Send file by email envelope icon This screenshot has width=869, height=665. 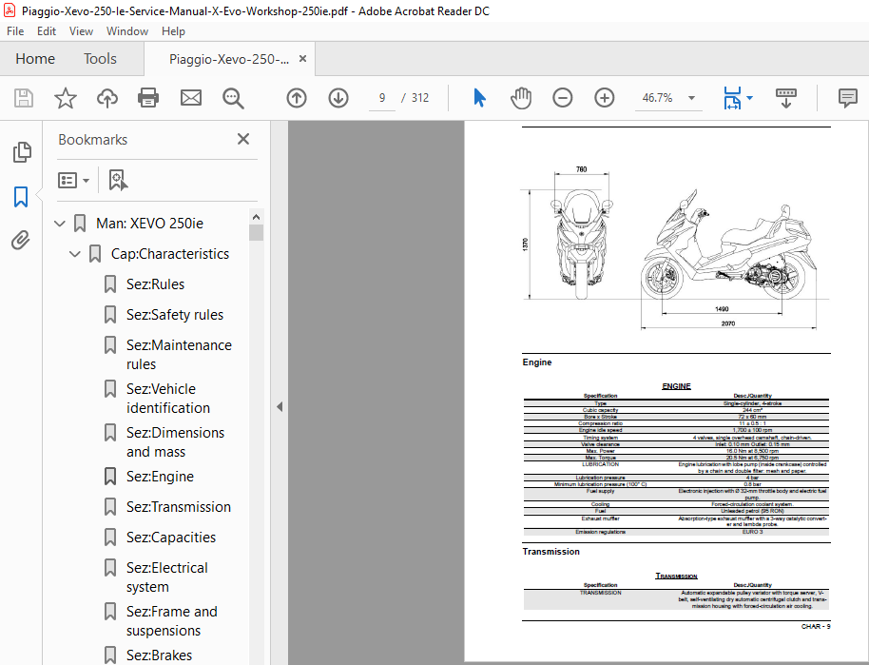(x=191, y=98)
